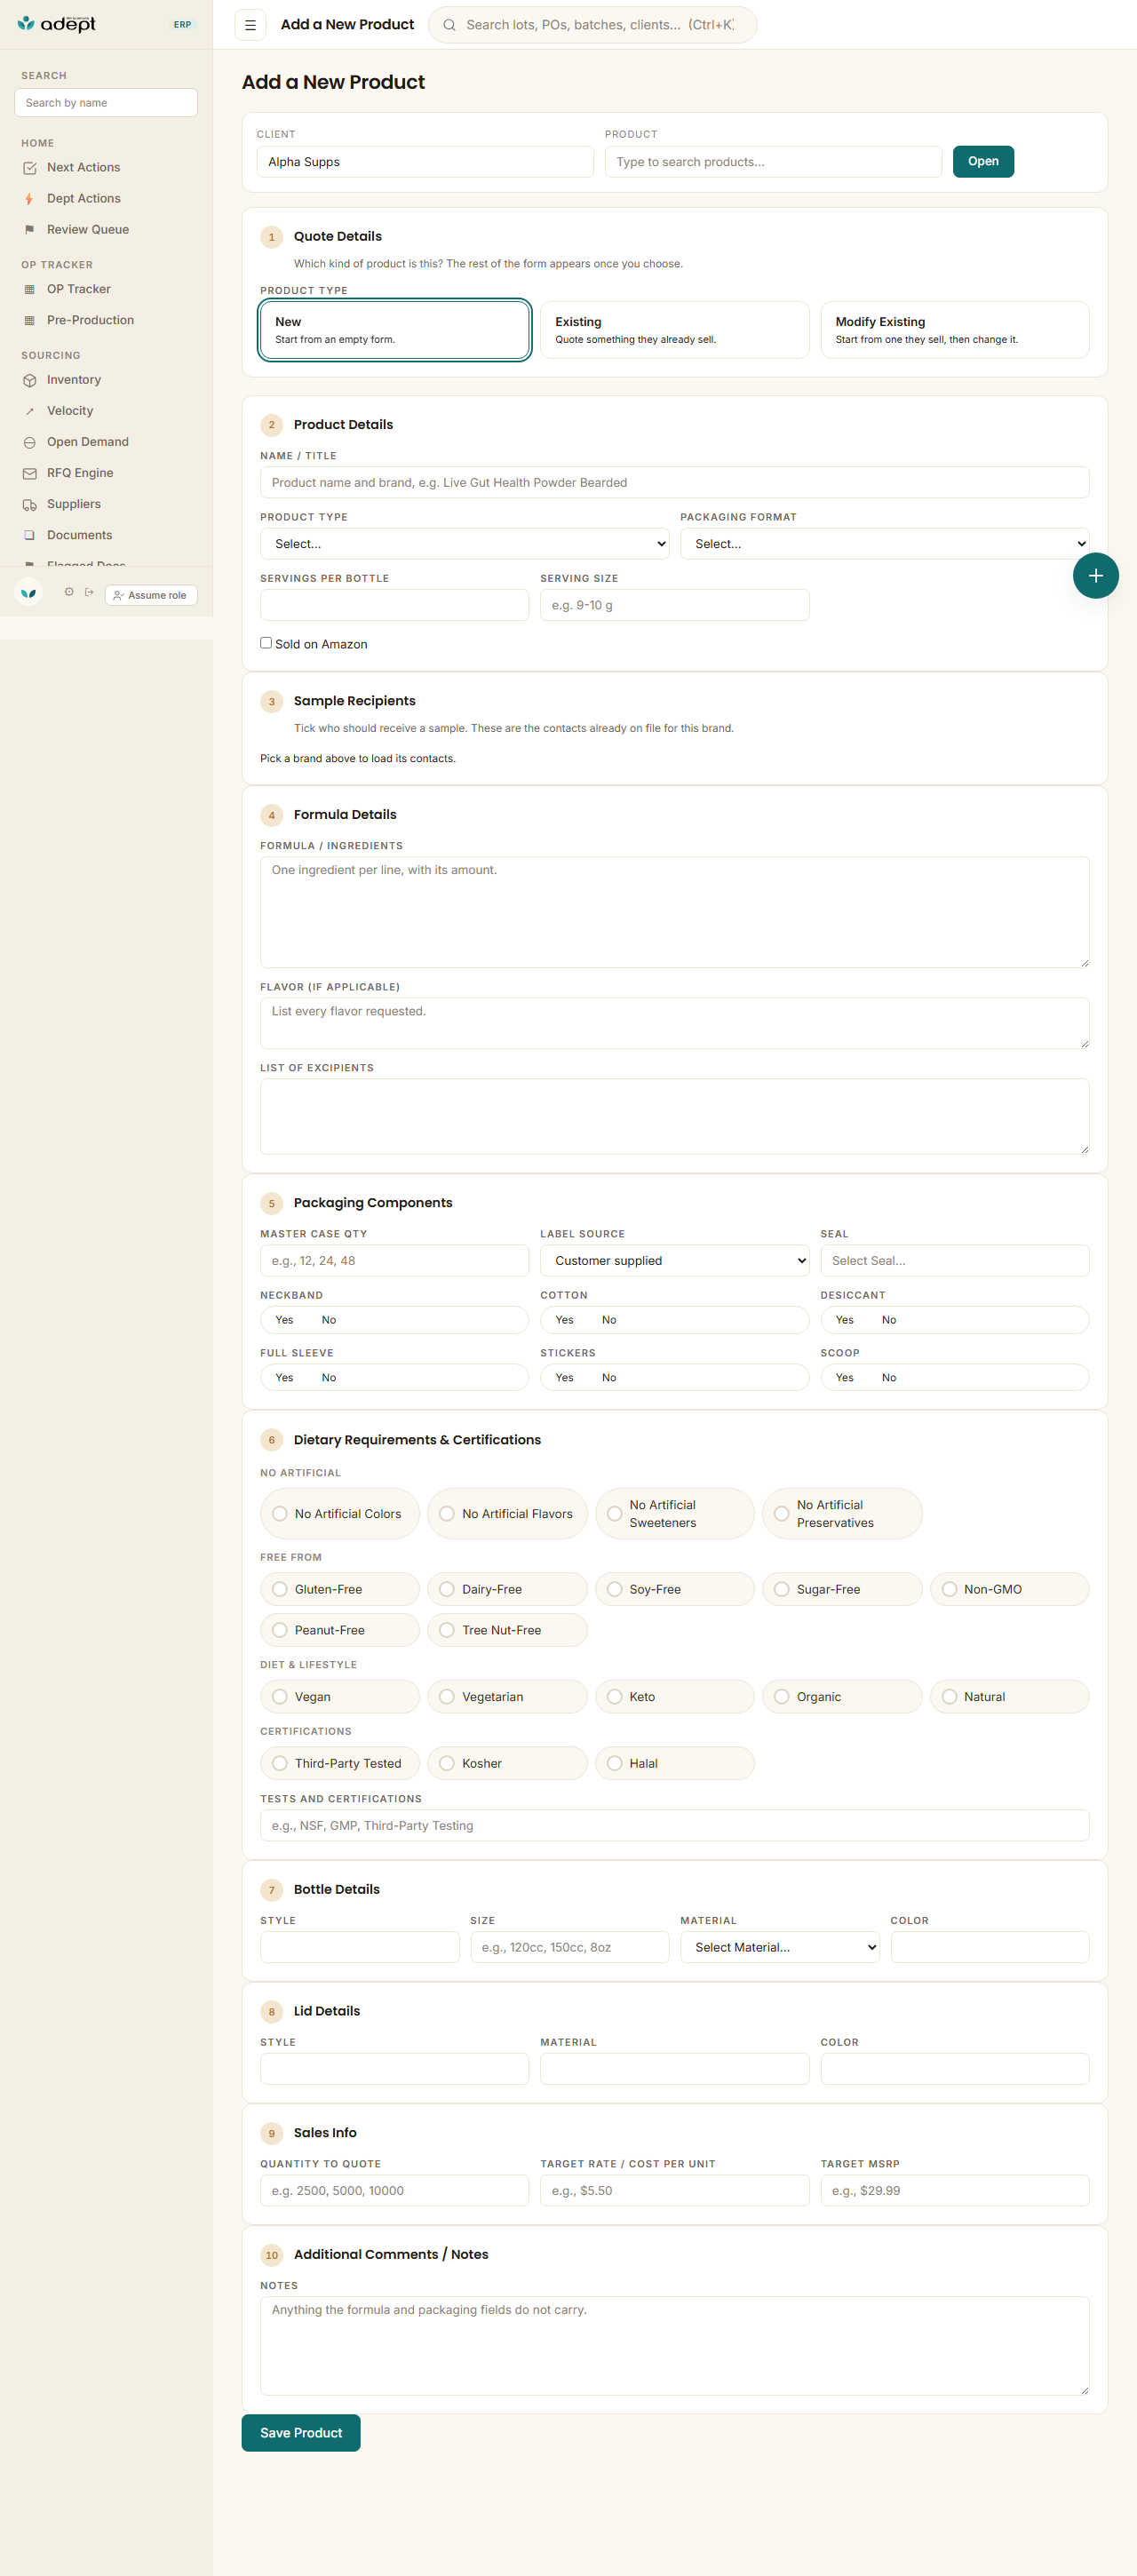This screenshot has width=1137, height=2576.
Task: Click the Select Seal field
Action: coord(954,1261)
